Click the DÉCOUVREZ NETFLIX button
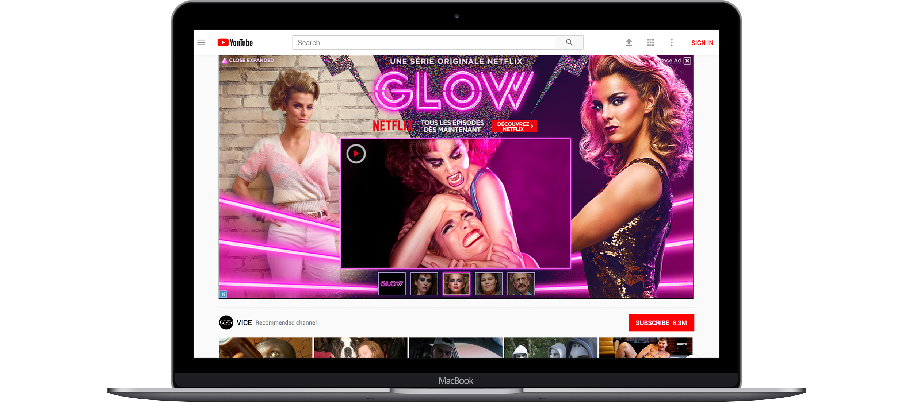This screenshot has height=402, width=913. click(515, 126)
